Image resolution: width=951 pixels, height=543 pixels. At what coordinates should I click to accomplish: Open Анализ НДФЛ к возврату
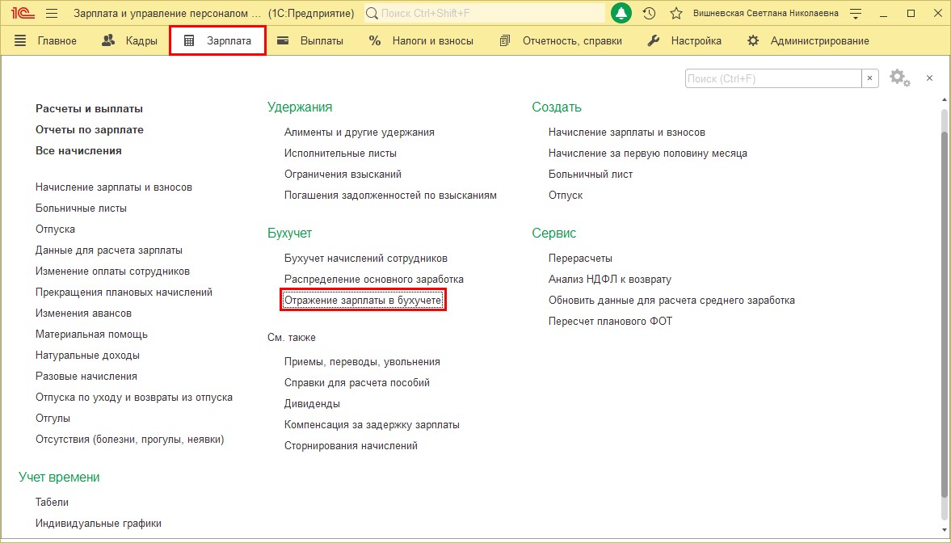[x=609, y=279]
